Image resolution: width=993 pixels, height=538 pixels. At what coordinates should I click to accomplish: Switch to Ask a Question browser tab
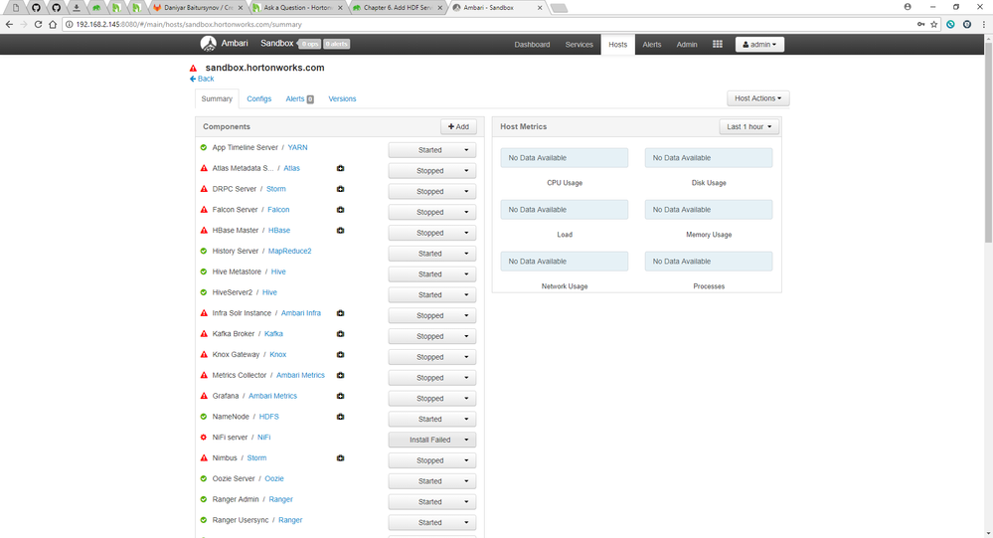(297, 8)
